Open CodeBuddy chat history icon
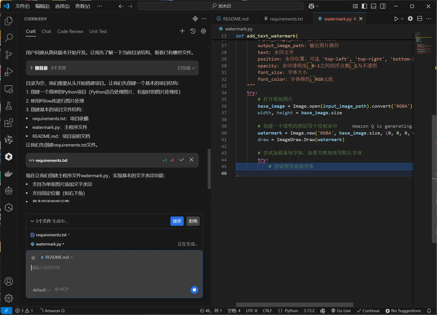Screen dimensions: 437x315 click(193, 31)
